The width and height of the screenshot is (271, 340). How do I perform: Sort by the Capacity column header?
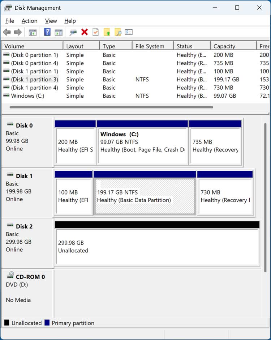click(x=233, y=46)
